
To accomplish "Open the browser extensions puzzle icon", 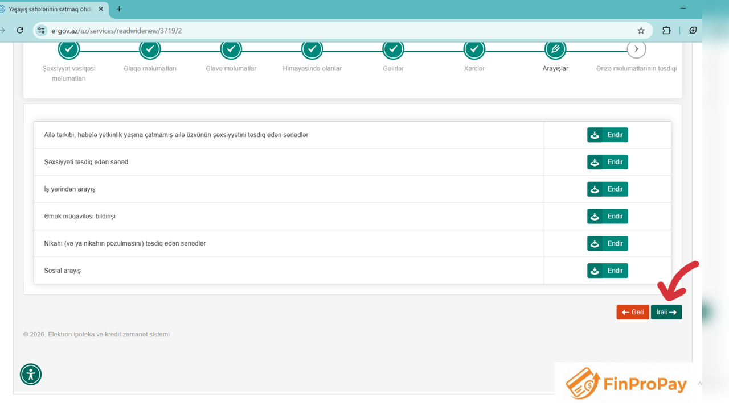I will 666,31.
